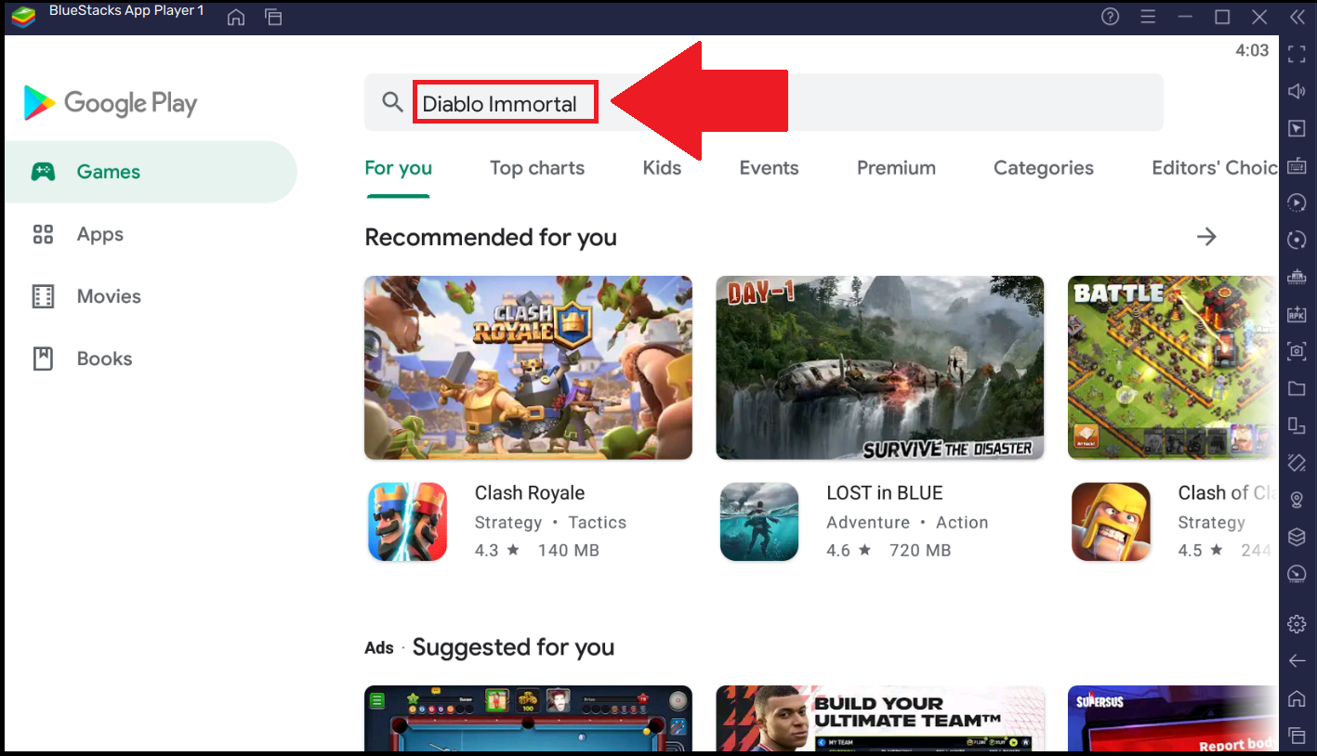Collapse sidebar with double chevron icon

coord(1297,17)
